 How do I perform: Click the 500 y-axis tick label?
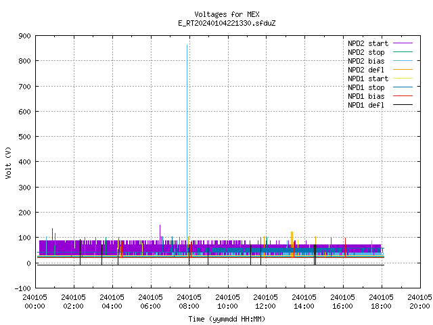[x=24, y=137]
